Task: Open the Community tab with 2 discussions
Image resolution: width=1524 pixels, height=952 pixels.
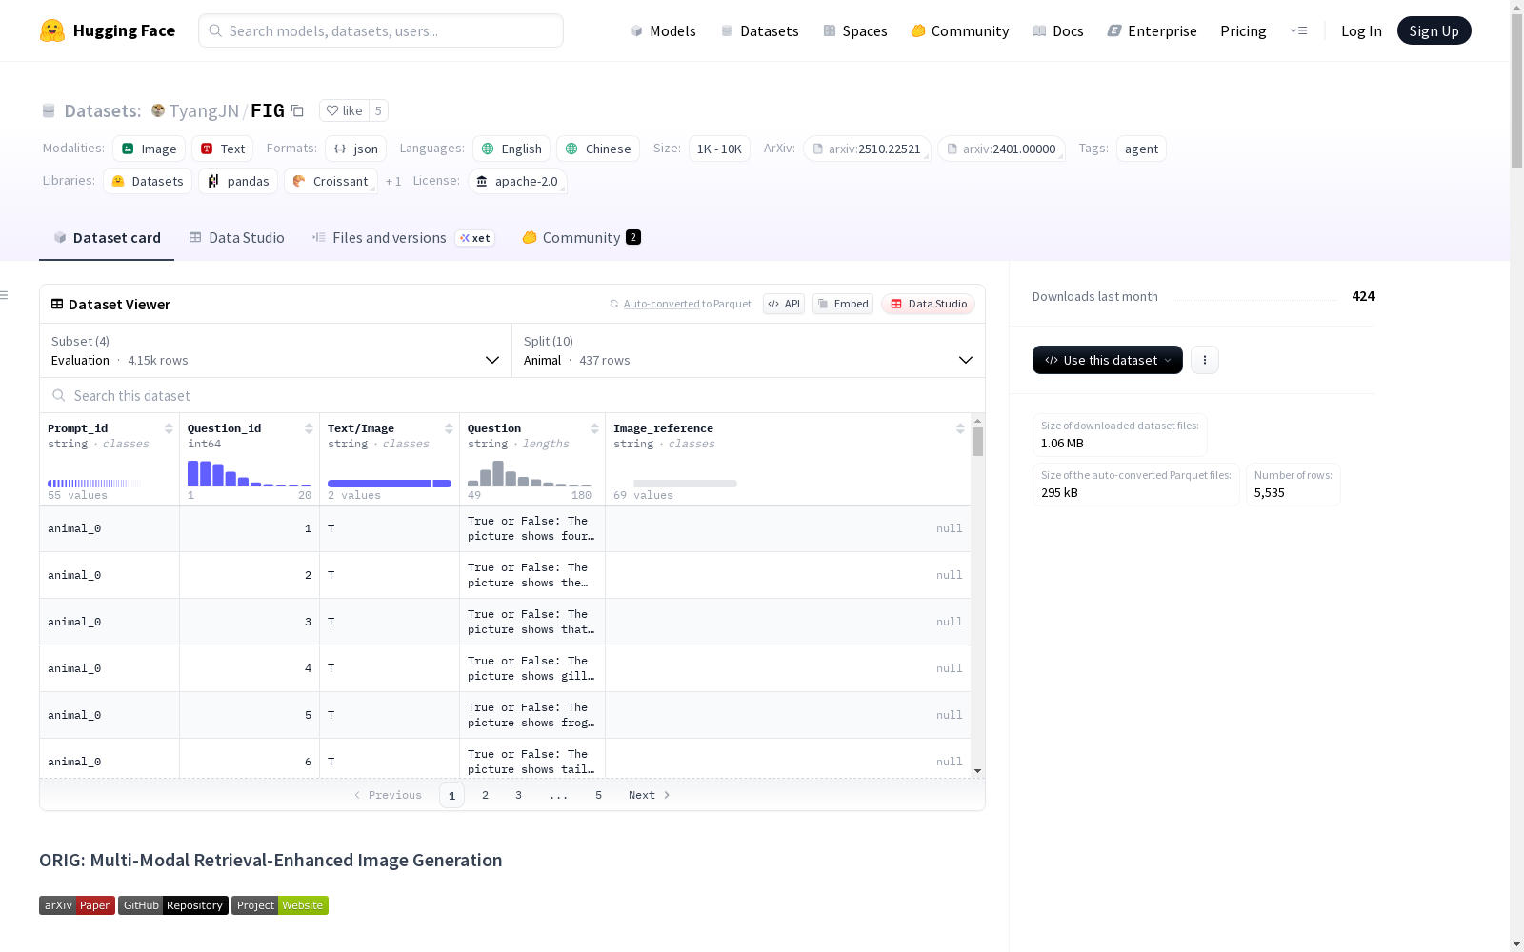Action: coord(581,238)
